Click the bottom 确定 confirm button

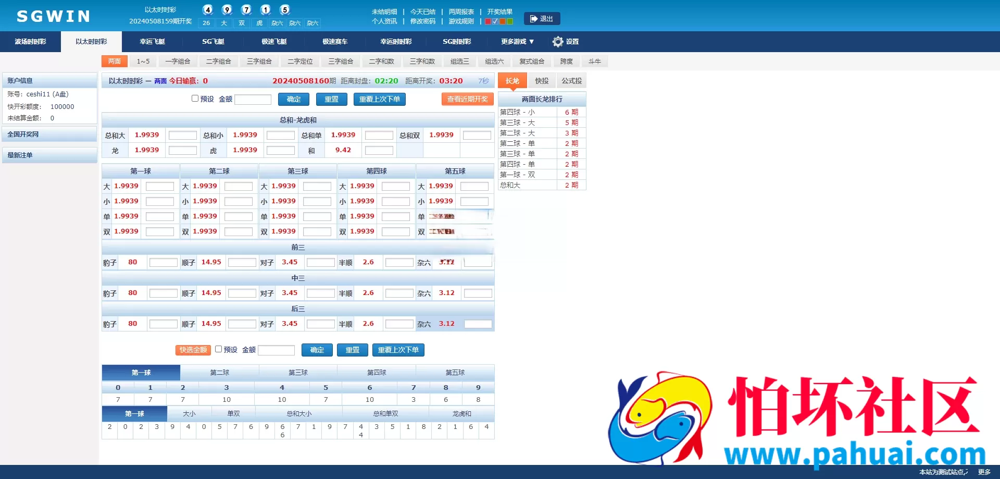tap(317, 350)
